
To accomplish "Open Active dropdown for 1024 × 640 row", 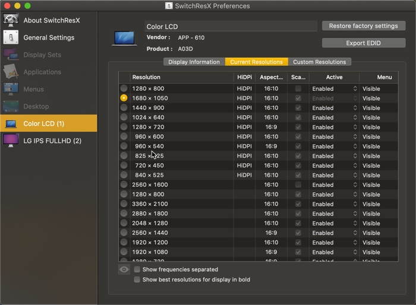I will coord(334,117).
